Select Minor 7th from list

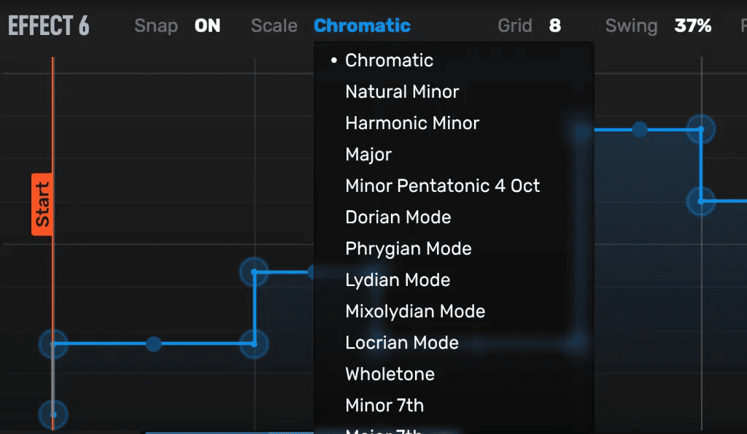[x=384, y=406]
